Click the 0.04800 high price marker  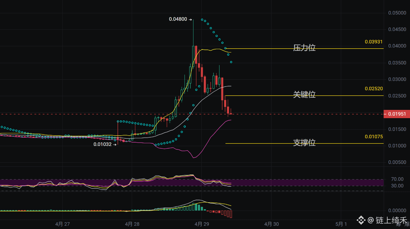click(x=180, y=19)
